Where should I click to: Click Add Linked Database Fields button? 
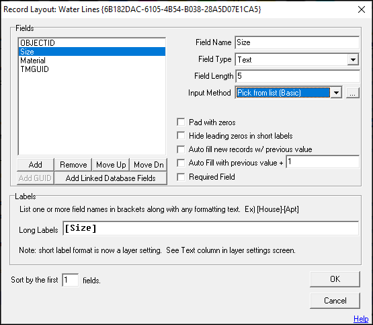pyautogui.click(x=111, y=178)
